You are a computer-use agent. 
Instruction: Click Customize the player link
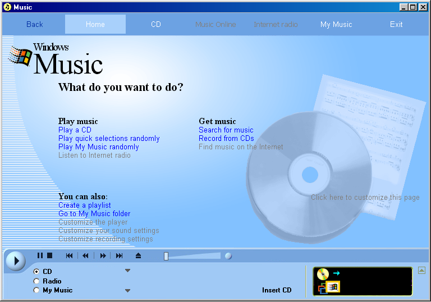[x=93, y=222]
